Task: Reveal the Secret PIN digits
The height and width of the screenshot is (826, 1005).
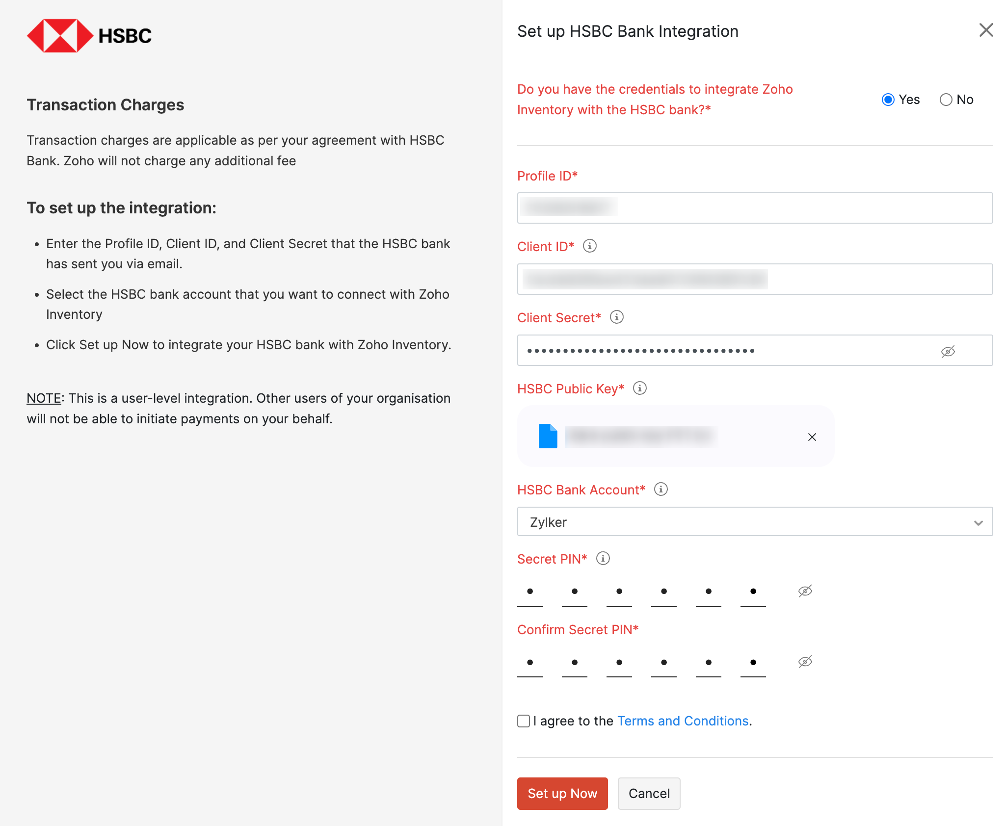Action: pyautogui.click(x=805, y=591)
